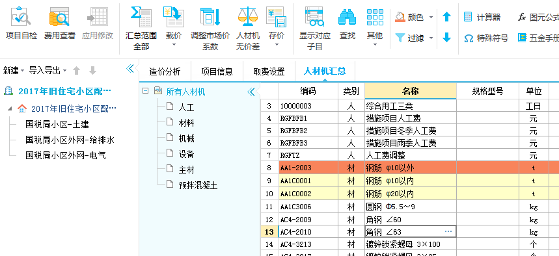559x256 pixels.
Task: Click code cell AA1C0002
Action: click(308, 194)
